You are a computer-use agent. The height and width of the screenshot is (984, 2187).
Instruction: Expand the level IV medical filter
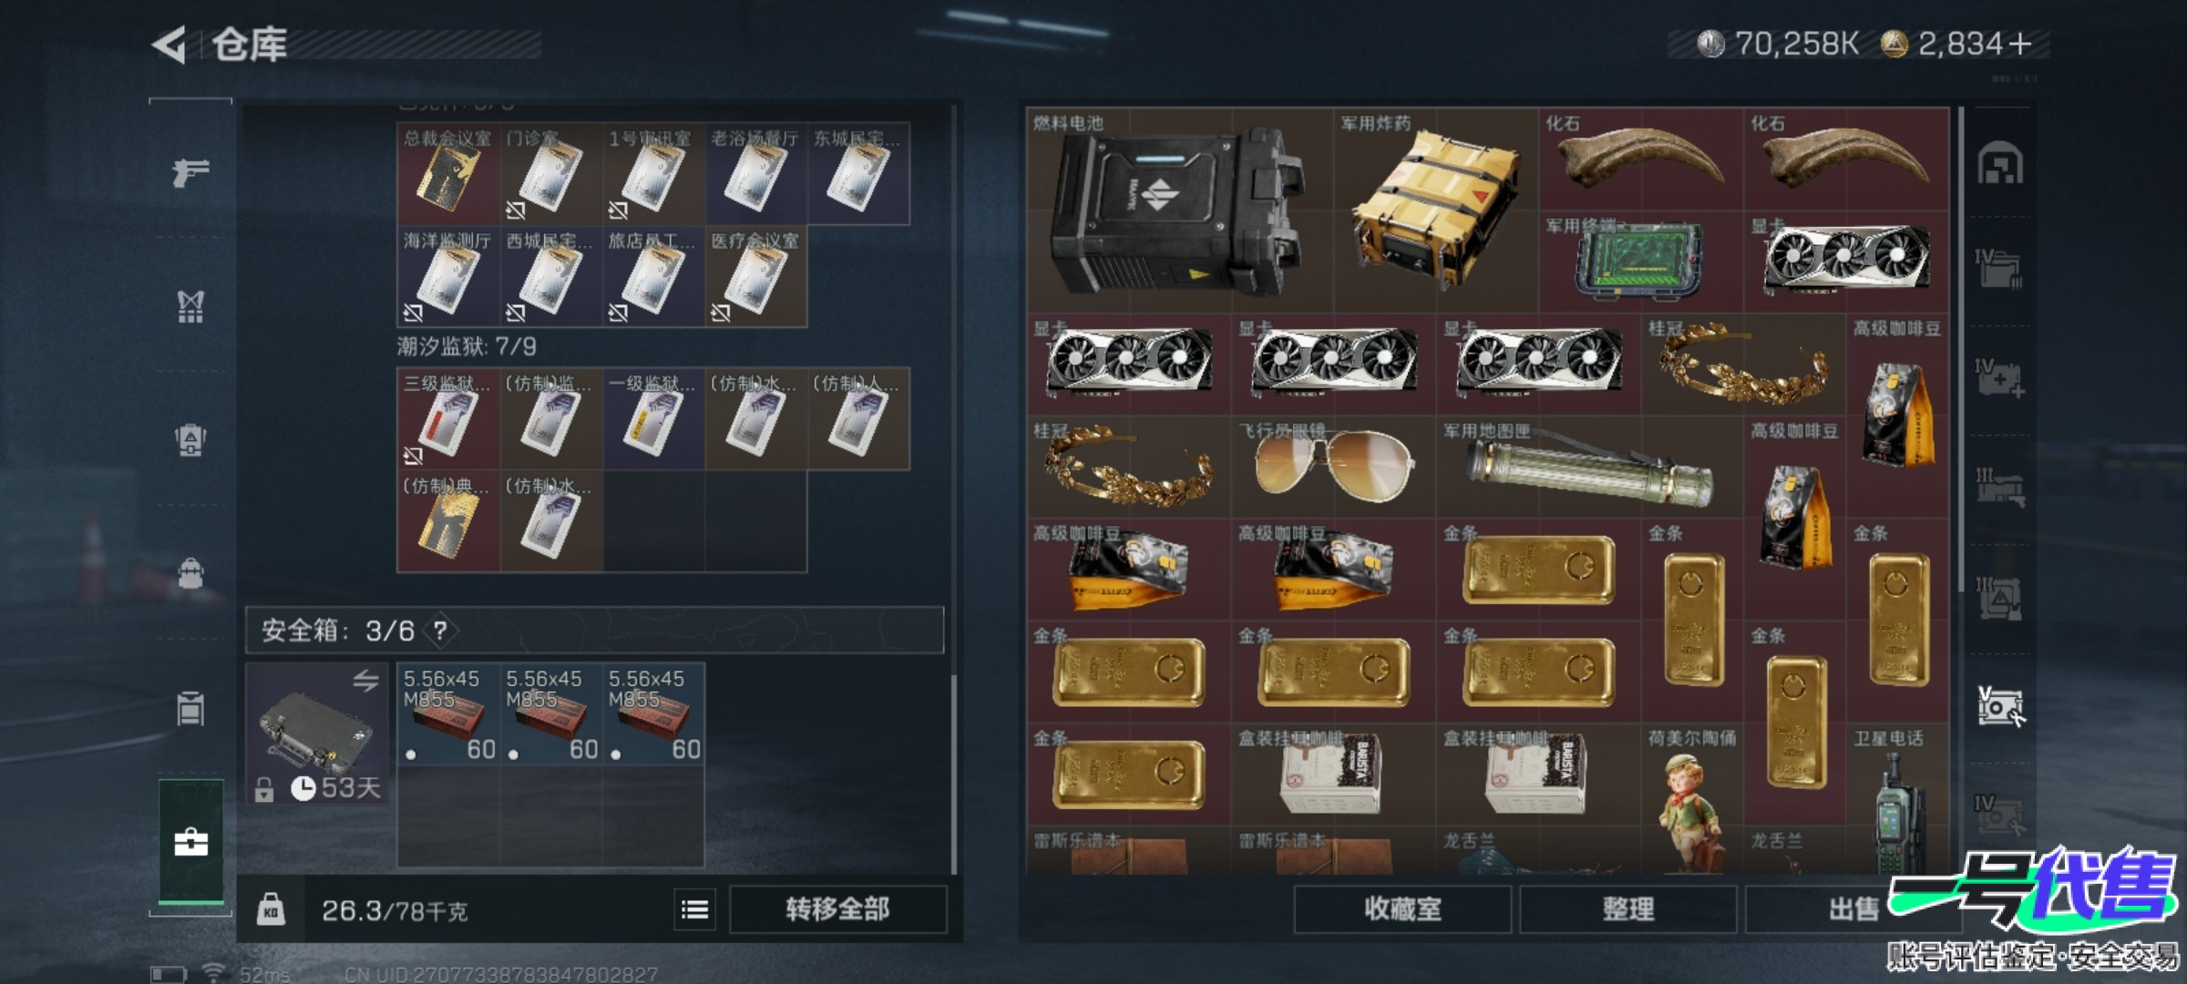coord(2000,377)
